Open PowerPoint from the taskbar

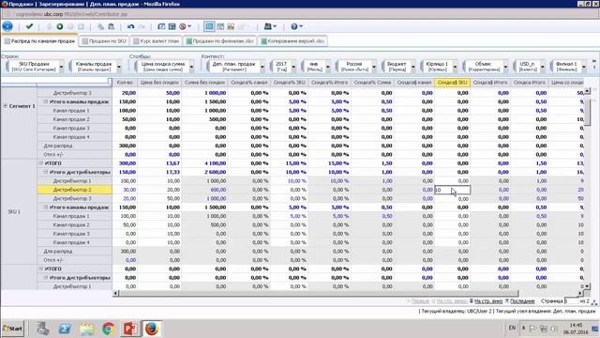(x=130, y=329)
